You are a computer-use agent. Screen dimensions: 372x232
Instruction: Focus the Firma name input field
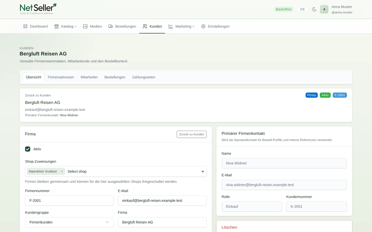point(162,222)
